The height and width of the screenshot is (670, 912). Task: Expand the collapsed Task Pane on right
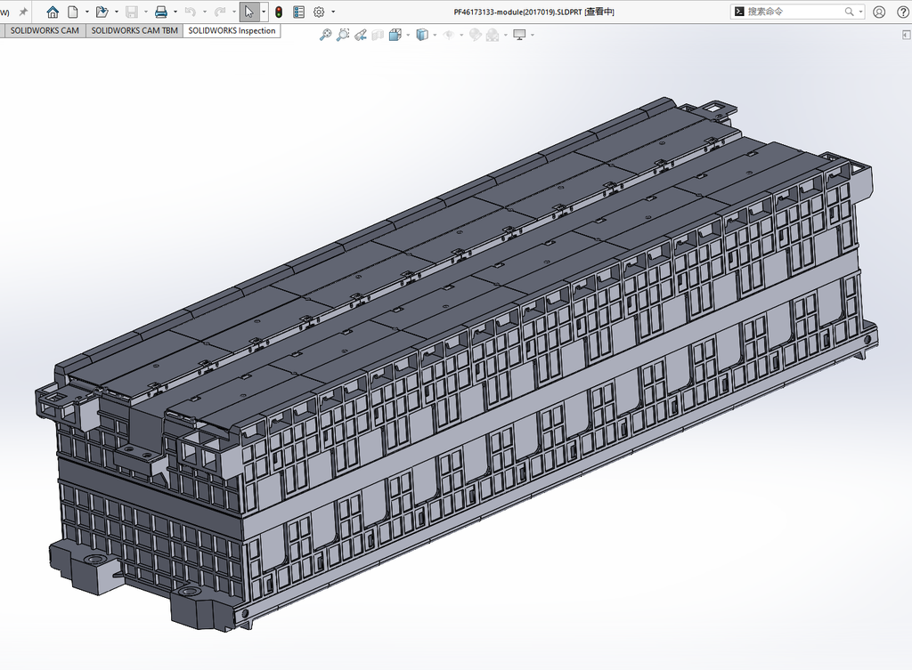[906, 35]
